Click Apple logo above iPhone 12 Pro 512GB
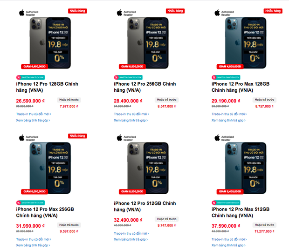289x251 pixels. 119,138
